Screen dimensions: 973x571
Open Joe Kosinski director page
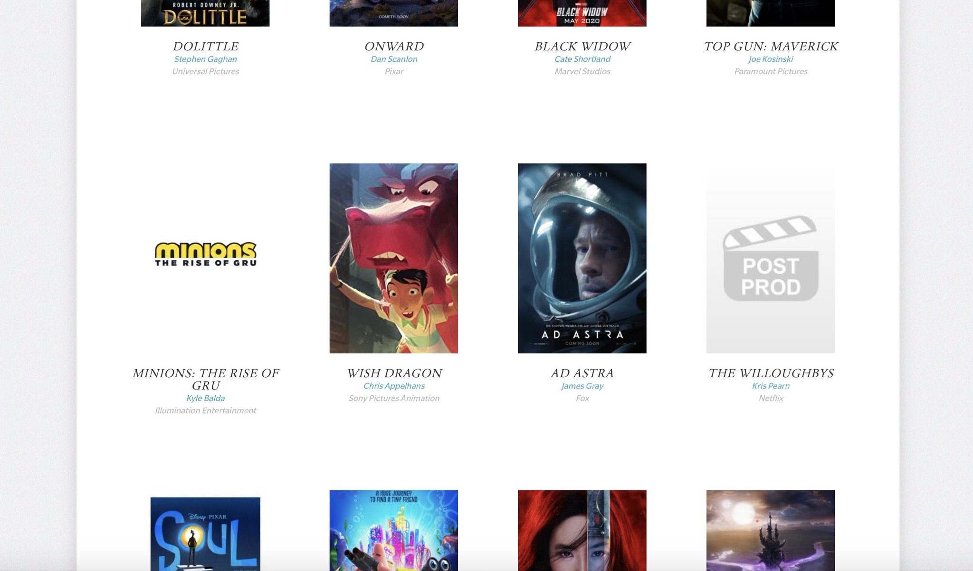click(x=771, y=59)
